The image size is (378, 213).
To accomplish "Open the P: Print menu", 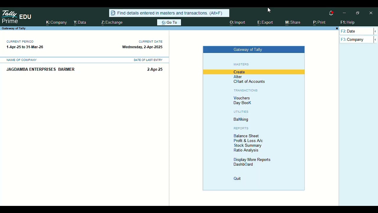I will [x=320, y=22].
